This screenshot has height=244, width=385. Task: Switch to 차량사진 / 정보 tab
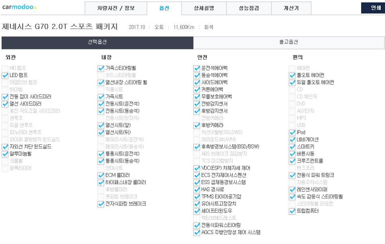tap(116, 8)
